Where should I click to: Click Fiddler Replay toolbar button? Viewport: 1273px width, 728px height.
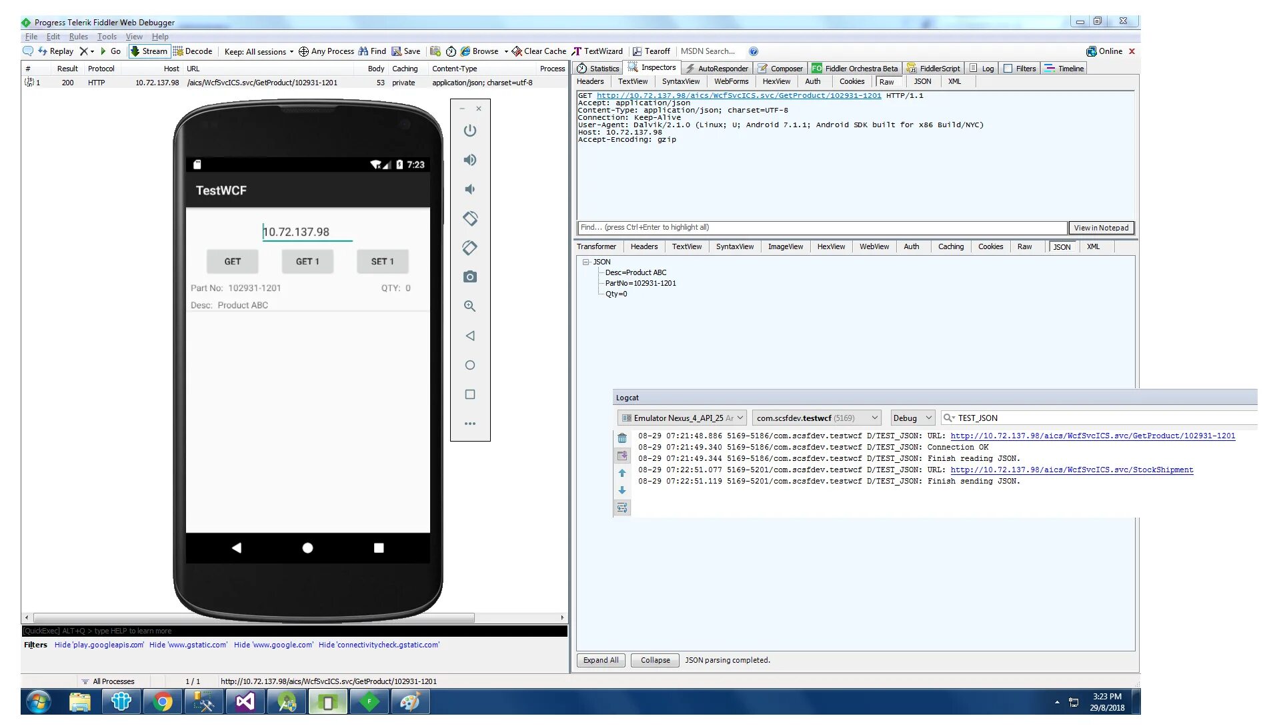(56, 51)
